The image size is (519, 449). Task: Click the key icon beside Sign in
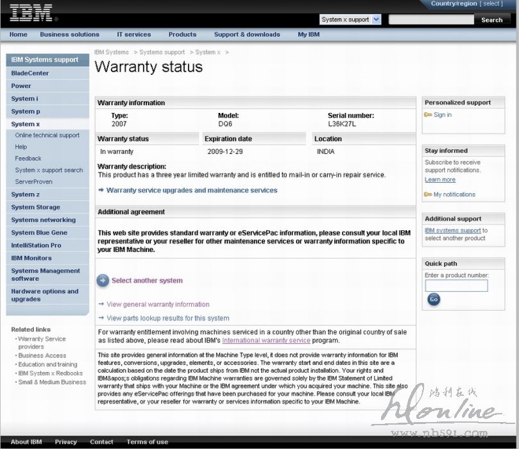pyautogui.click(x=428, y=115)
